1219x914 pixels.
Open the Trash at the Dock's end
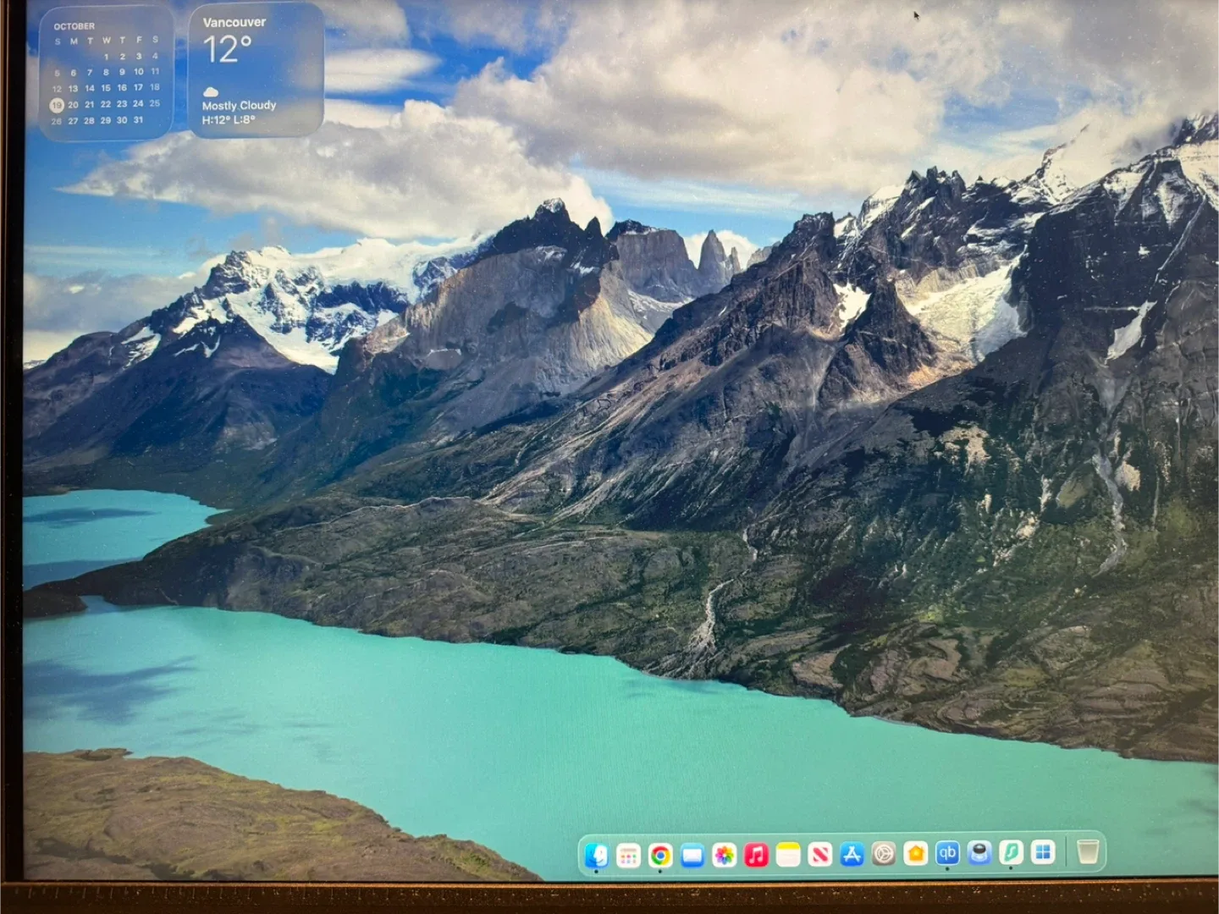(1086, 853)
